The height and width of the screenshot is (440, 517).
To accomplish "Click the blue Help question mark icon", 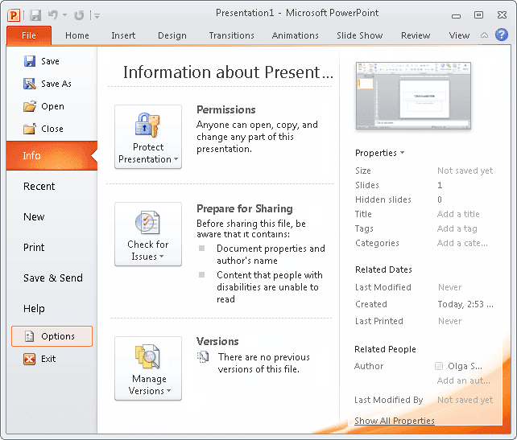I will click(x=502, y=35).
